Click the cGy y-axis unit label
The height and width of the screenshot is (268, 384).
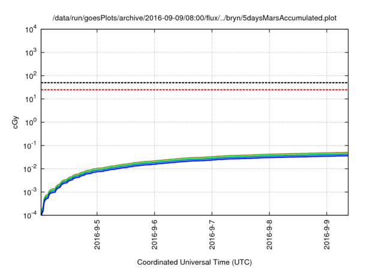16,122
